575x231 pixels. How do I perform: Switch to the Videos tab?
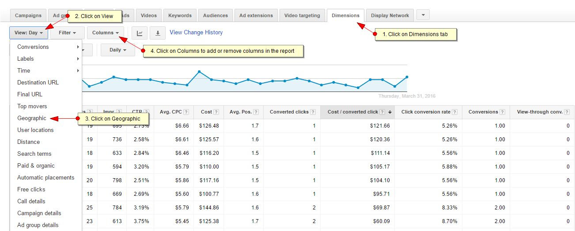pyautogui.click(x=149, y=15)
